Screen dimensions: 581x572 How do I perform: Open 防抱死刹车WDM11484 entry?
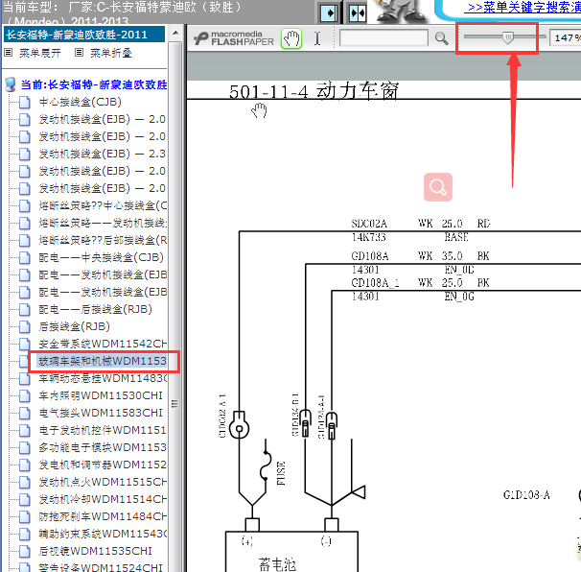click(103, 516)
